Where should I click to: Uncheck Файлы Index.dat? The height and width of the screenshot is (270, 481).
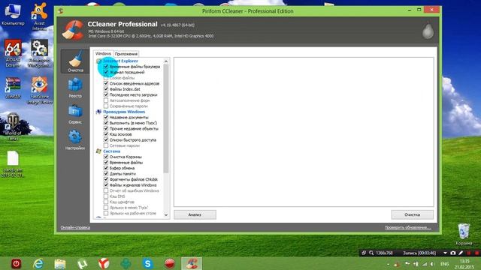click(106, 89)
